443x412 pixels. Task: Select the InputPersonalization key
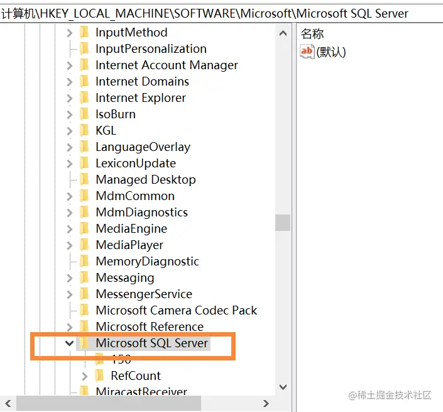[151, 49]
